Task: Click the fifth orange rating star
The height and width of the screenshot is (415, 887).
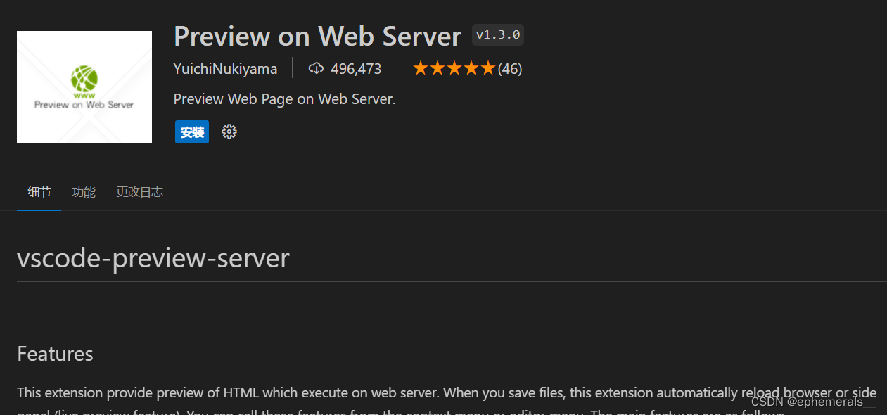Action: click(x=488, y=68)
